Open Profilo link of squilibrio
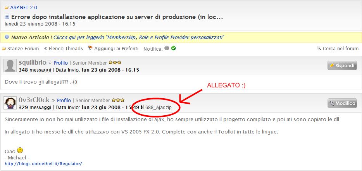Screen dimensions: 362x171 [x=61, y=63]
